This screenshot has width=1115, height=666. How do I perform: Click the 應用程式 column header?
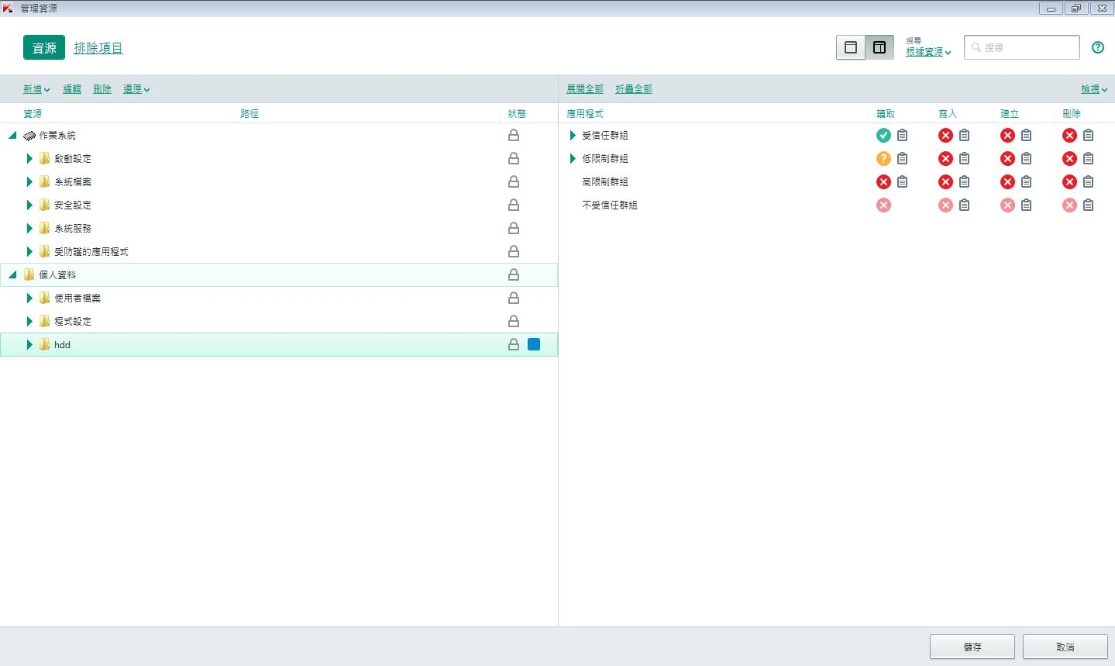pos(585,113)
